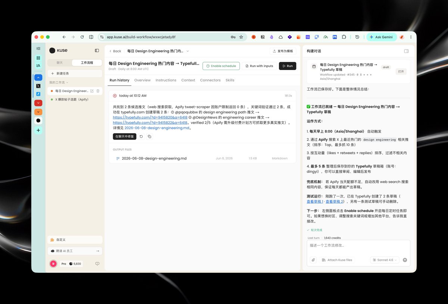Screen dimensions: 448x304
Task: Go Back to the workflow list
Action: (115, 51)
